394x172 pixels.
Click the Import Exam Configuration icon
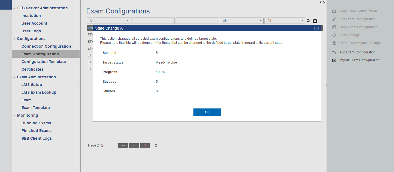pos(334,60)
